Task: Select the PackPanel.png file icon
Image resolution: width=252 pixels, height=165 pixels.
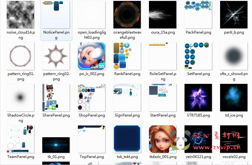Action: [198, 15]
